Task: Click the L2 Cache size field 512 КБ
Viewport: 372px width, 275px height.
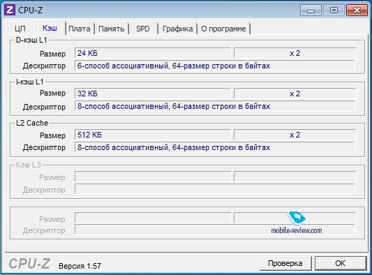Action: 153,135
